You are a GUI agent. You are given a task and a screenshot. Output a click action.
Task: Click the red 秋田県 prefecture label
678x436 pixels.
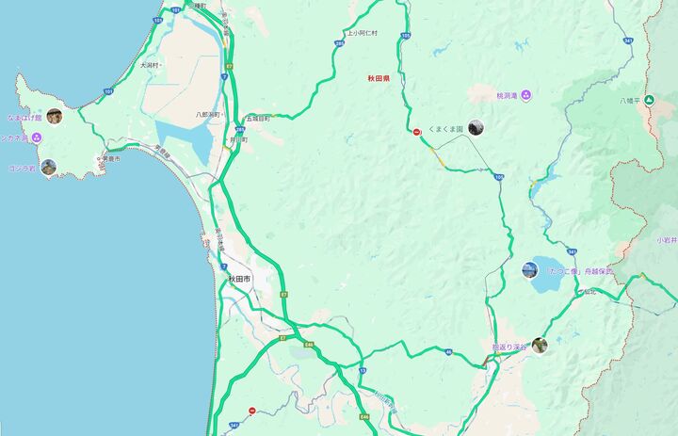click(379, 78)
